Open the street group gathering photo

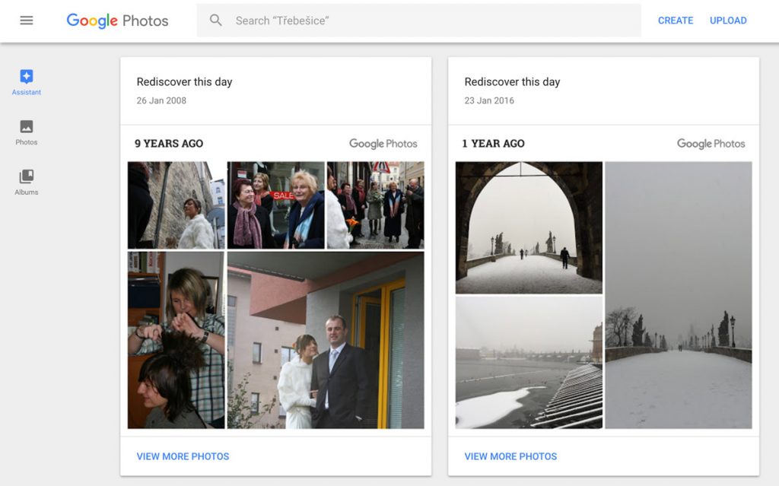click(375, 205)
